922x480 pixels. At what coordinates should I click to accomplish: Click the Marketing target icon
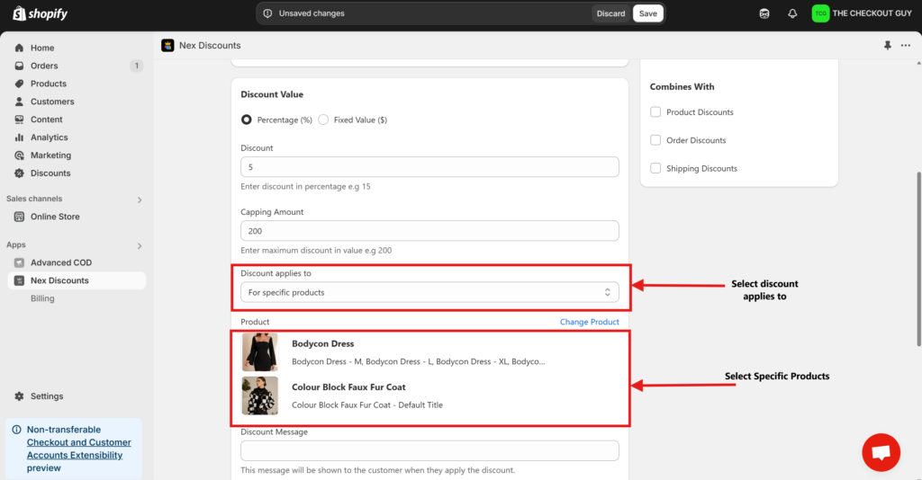(x=20, y=156)
